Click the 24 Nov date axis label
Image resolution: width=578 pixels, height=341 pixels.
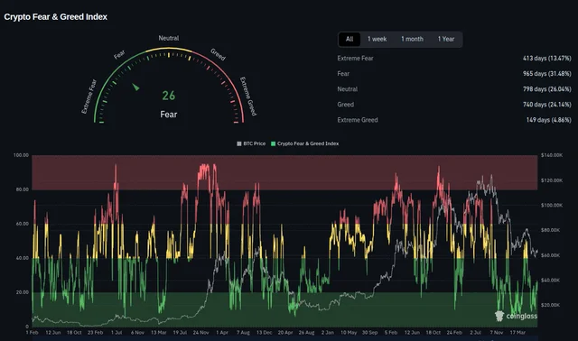pyautogui.click(x=200, y=333)
